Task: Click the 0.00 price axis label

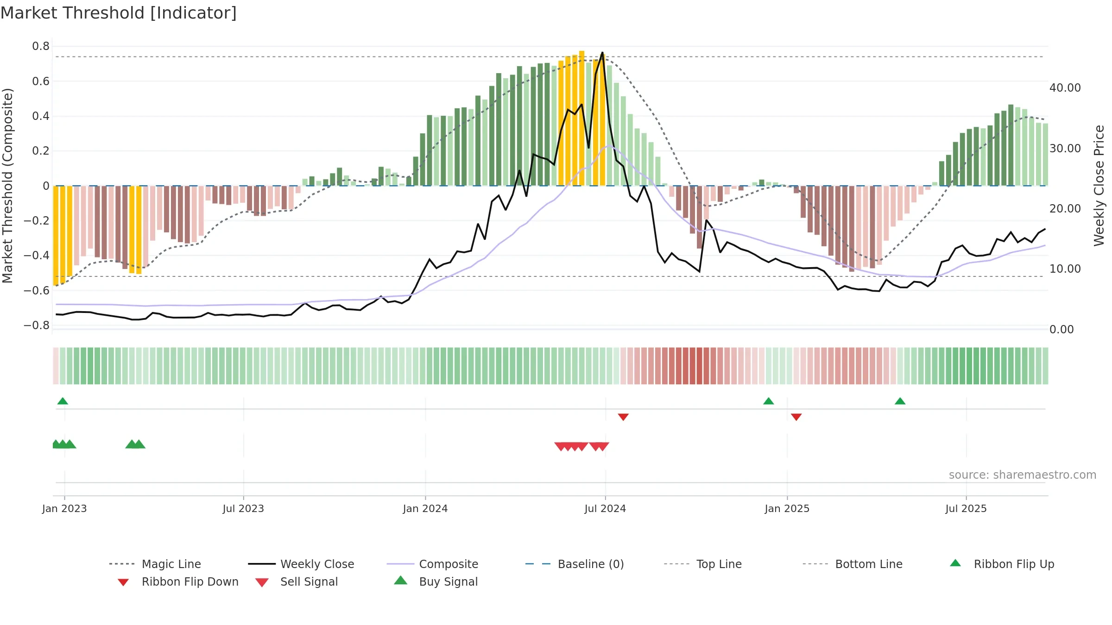Action: pyautogui.click(x=1061, y=330)
